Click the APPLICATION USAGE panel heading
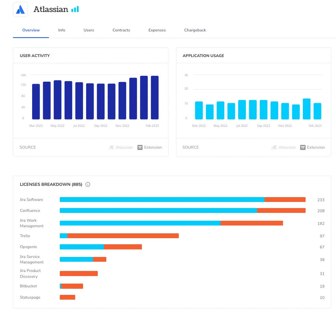 pyautogui.click(x=203, y=56)
